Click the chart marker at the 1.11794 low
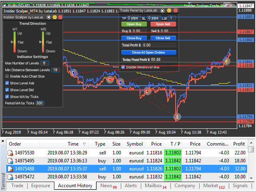The width and height of the screenshot is (256, 192). (x=177, y=117)
